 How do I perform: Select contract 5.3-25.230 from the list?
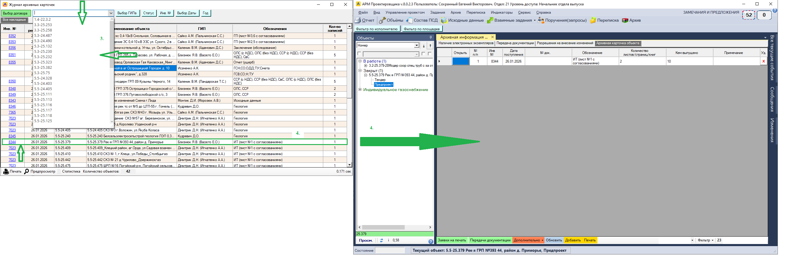(43, 51)
